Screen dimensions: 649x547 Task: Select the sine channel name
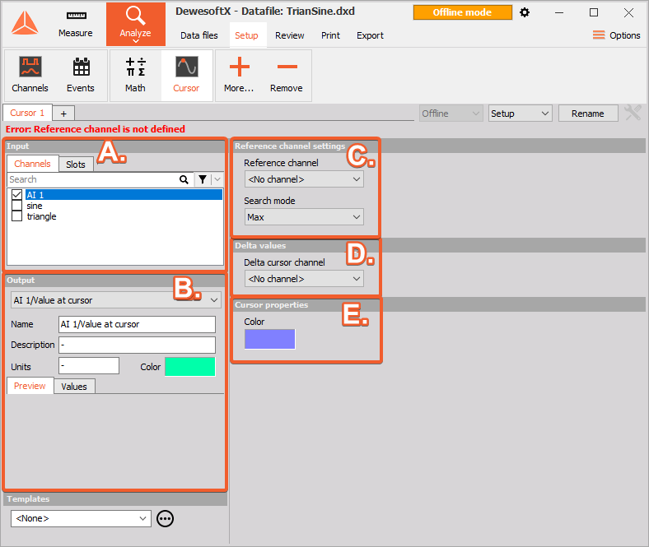coord(35,206)
